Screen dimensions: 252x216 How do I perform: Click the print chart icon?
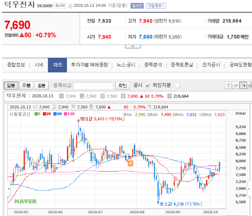pos(250,85)
